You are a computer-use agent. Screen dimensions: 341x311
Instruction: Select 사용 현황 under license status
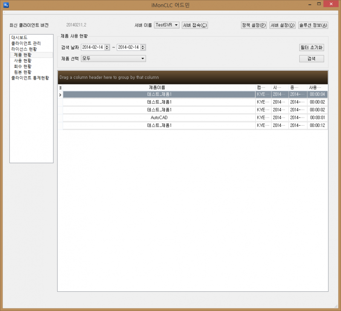[23, 61]
